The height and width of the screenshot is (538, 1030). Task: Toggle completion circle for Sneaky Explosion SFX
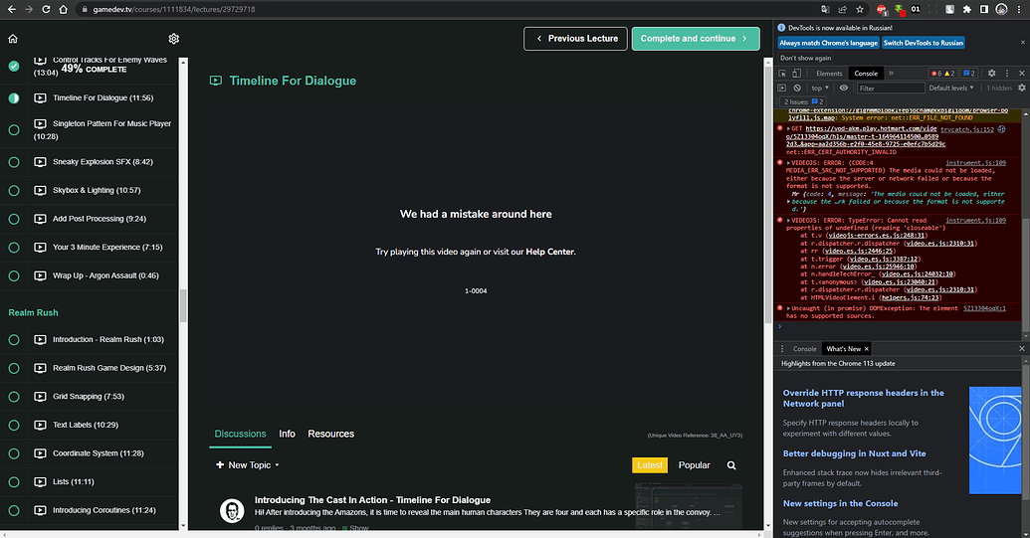point(14,162)
